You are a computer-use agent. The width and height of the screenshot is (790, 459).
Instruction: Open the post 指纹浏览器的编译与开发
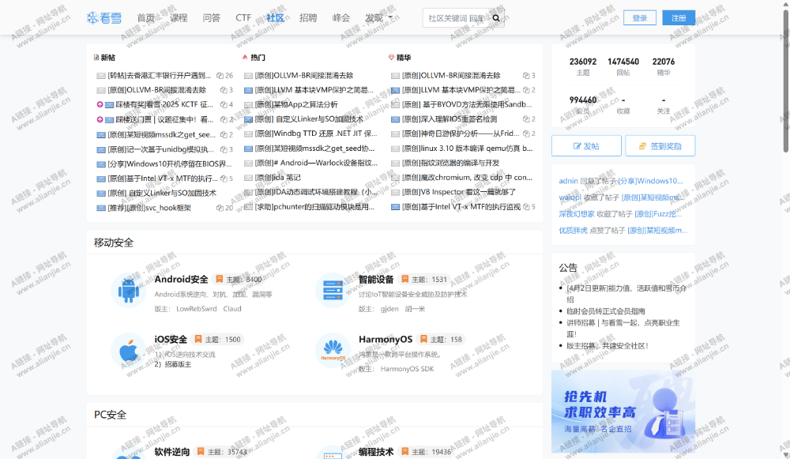pyautogui.click(x=450, y=163)
